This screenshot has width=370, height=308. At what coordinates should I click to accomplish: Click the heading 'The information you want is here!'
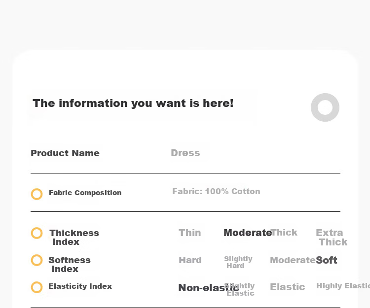pyautogui.click(x=133, y=103)
